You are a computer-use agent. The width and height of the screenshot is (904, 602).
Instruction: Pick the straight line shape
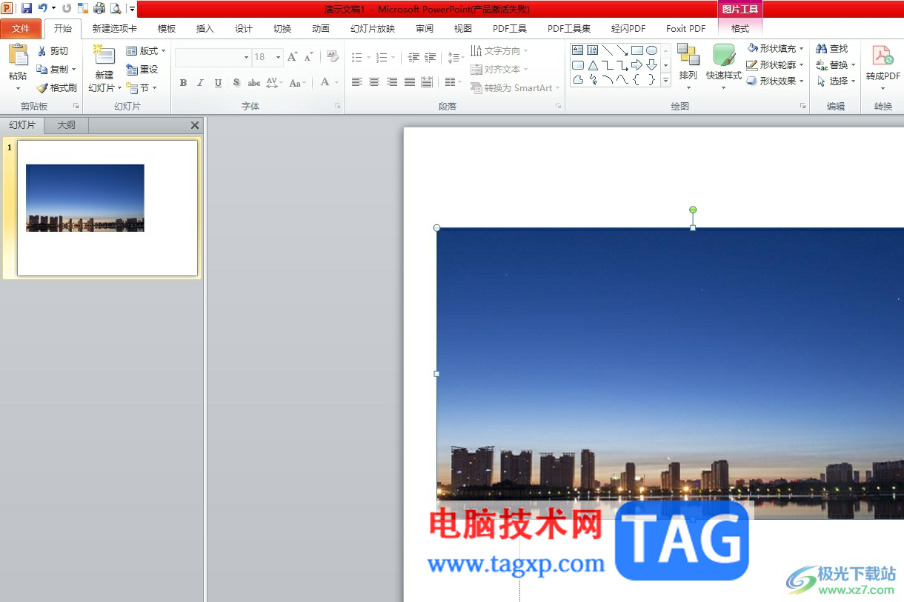pos(608,50)
